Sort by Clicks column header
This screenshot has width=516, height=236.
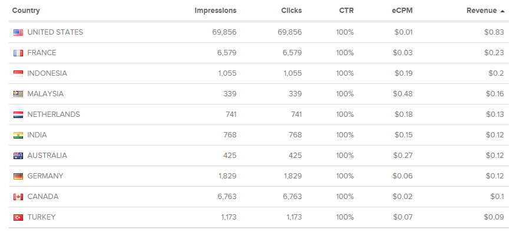292,11
